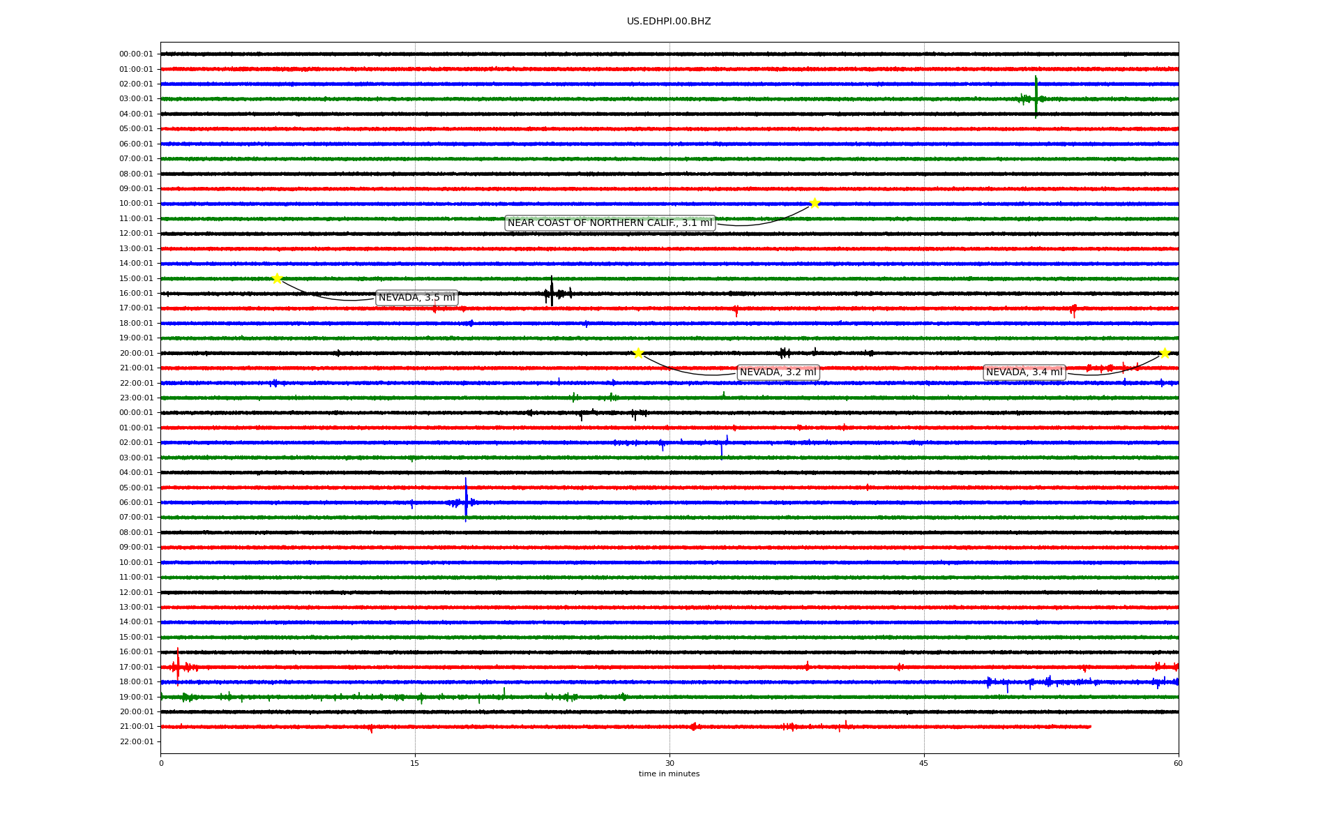Image resolution: width=1339 pixels, height=837 pixels.
Task: Click the NEVADA, 3.5 ml annotation
Action: 416,298
